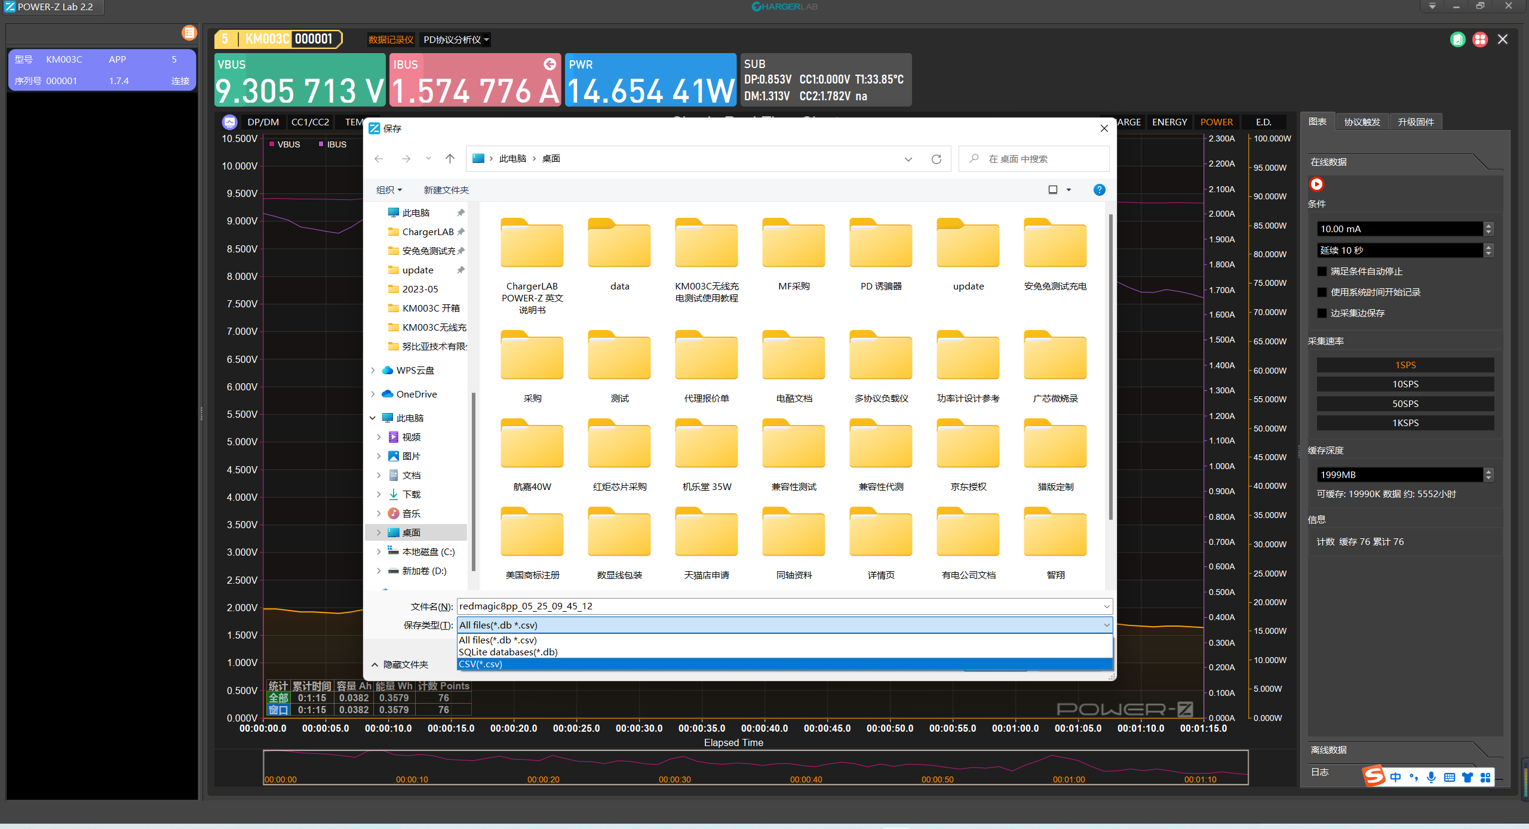Enable 满足条件自动停止 checkbox
The image size is (1529, 829).
pos(1322,272)
